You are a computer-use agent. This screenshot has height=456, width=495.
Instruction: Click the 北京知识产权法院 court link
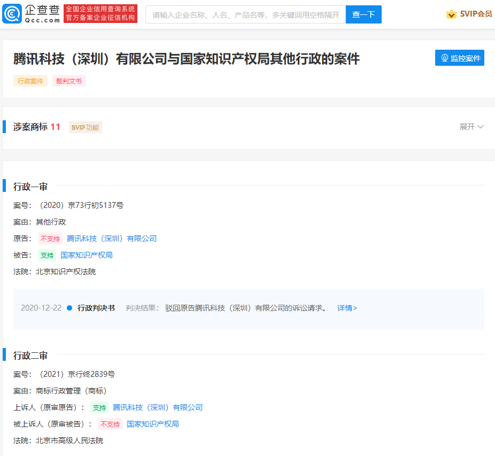pyautogui.click(x=66, y=272)
